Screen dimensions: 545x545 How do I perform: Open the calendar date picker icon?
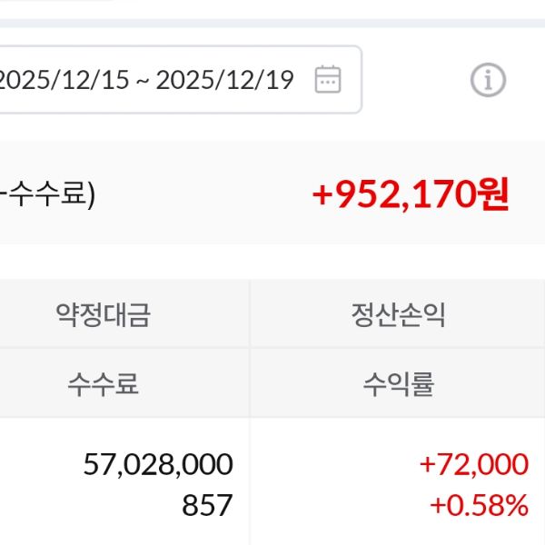click(x=328, y=80)
